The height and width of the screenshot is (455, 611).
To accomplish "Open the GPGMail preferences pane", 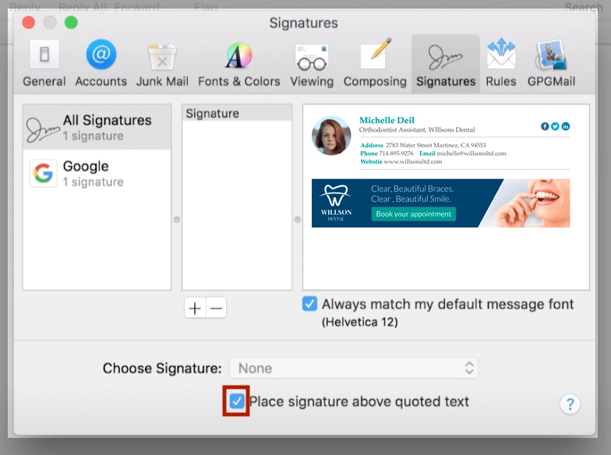I will click(551, 64).
